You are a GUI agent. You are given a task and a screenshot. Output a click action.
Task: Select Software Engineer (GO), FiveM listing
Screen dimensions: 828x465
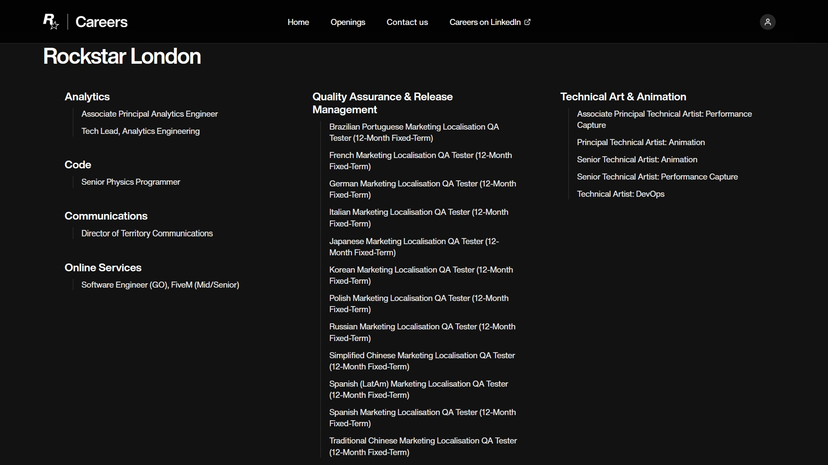(x=160, y=285)
